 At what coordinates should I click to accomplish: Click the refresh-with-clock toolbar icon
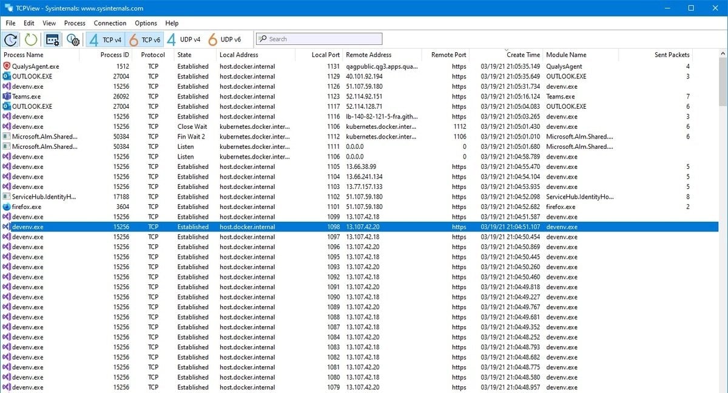tap(10, 39)
